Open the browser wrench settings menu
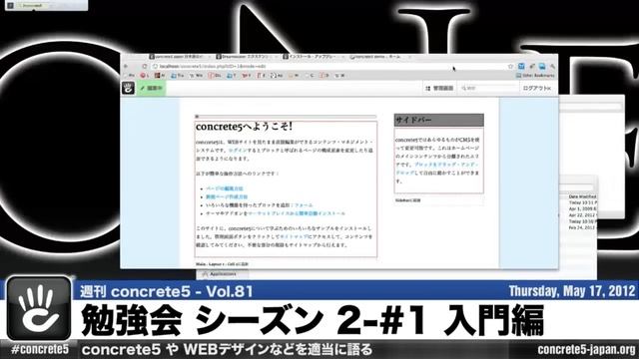 552,66
